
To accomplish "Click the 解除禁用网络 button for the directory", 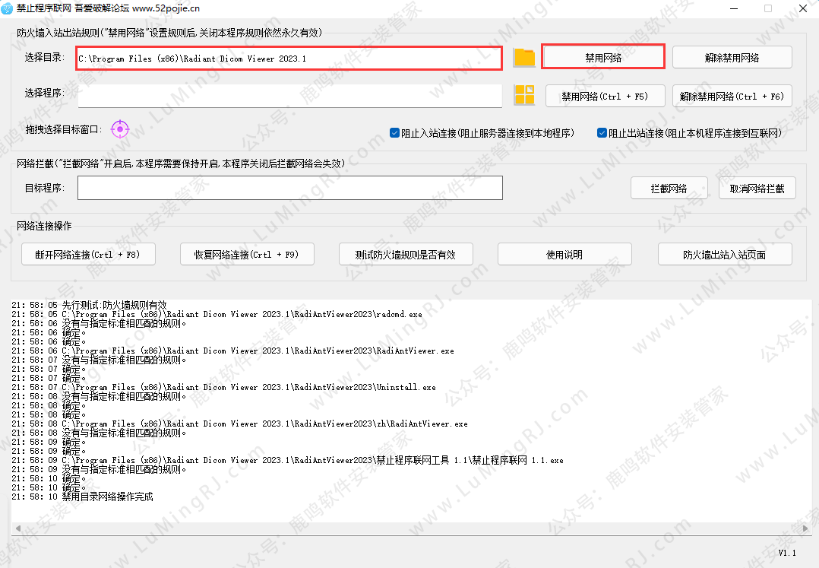I will pos(732,58).
